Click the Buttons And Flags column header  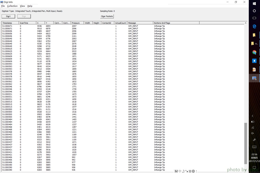click(176, 23)
